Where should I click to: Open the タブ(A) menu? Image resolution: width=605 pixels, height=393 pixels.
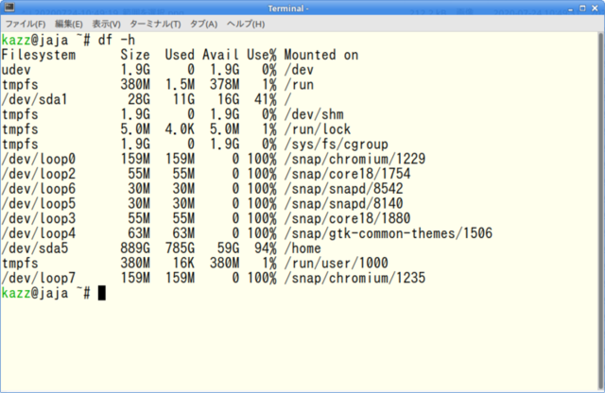click(203, 24)
